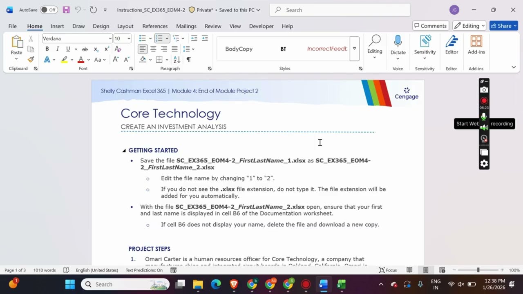Screen dimensions: 523x294
Task: Toggle the AutoSave switch
Action: coord(49,10)
